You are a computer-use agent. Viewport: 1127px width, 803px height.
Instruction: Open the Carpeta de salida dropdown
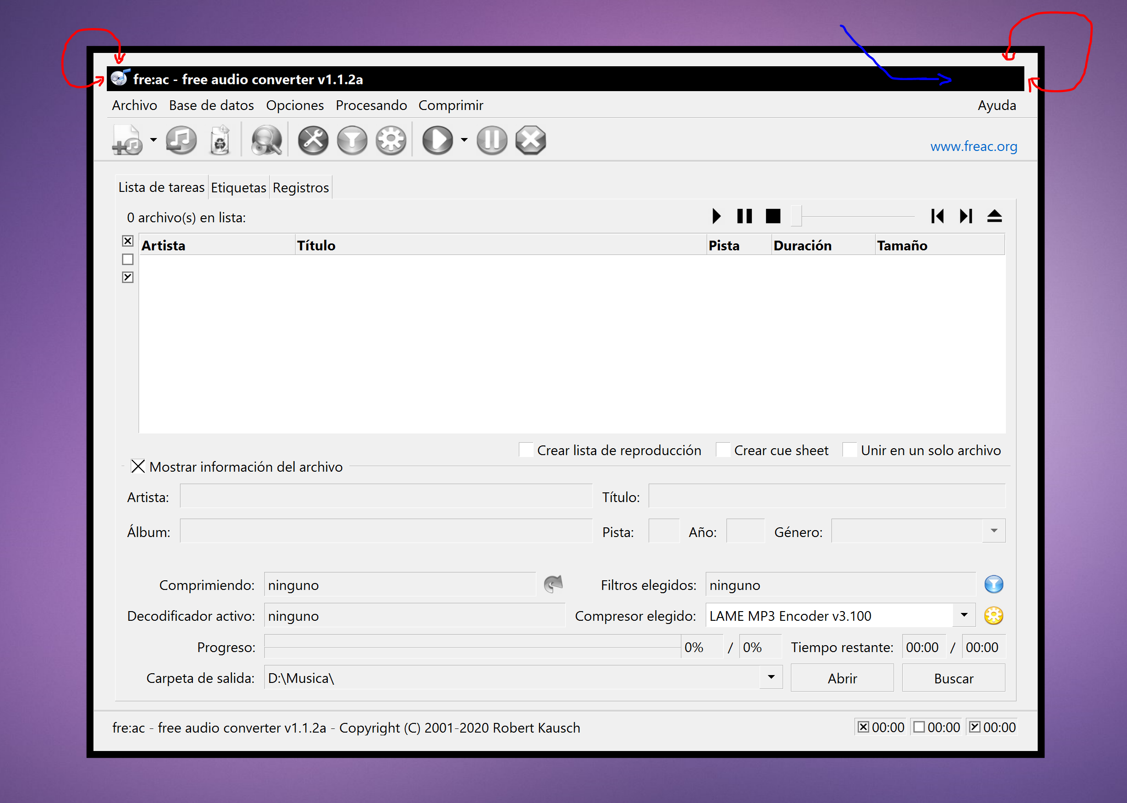tap(771, 677)
